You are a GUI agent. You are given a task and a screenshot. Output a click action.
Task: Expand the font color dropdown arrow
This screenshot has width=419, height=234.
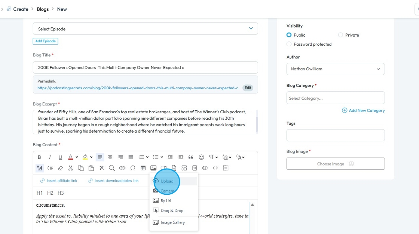tap(77, 157)
